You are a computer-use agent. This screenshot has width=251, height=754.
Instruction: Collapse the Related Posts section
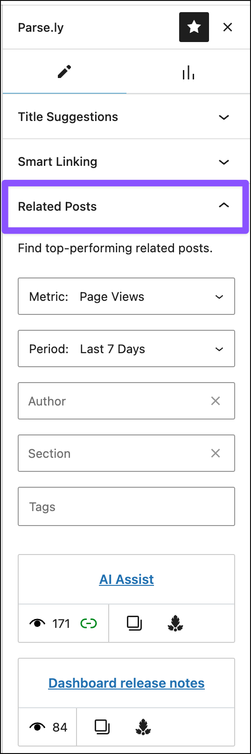click(125, 206)
